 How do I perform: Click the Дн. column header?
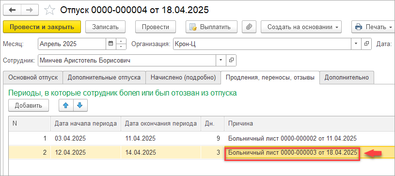pos(212,124)
